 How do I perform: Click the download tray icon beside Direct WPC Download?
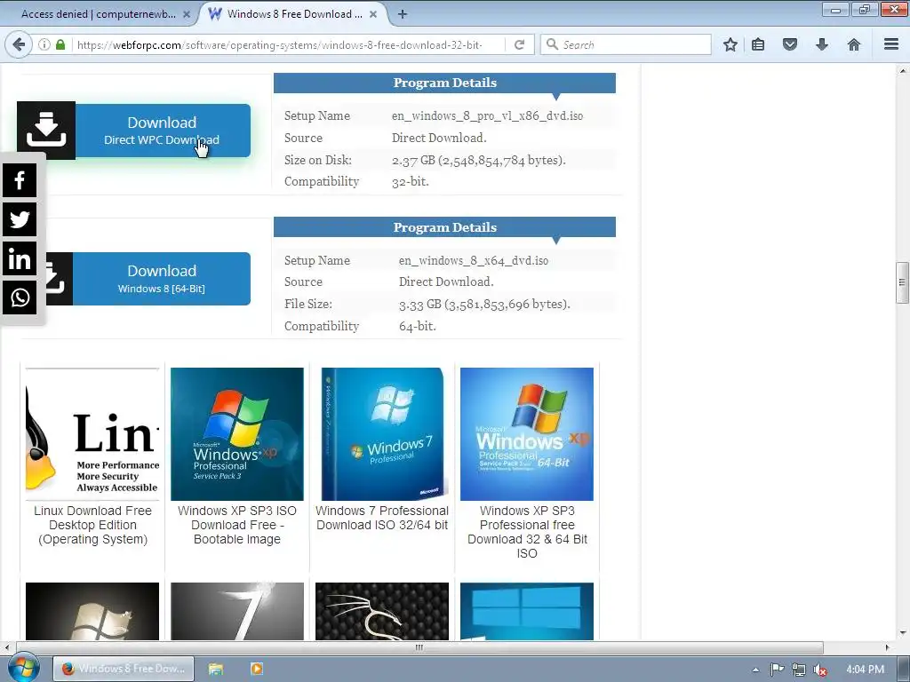pos(46,130)
